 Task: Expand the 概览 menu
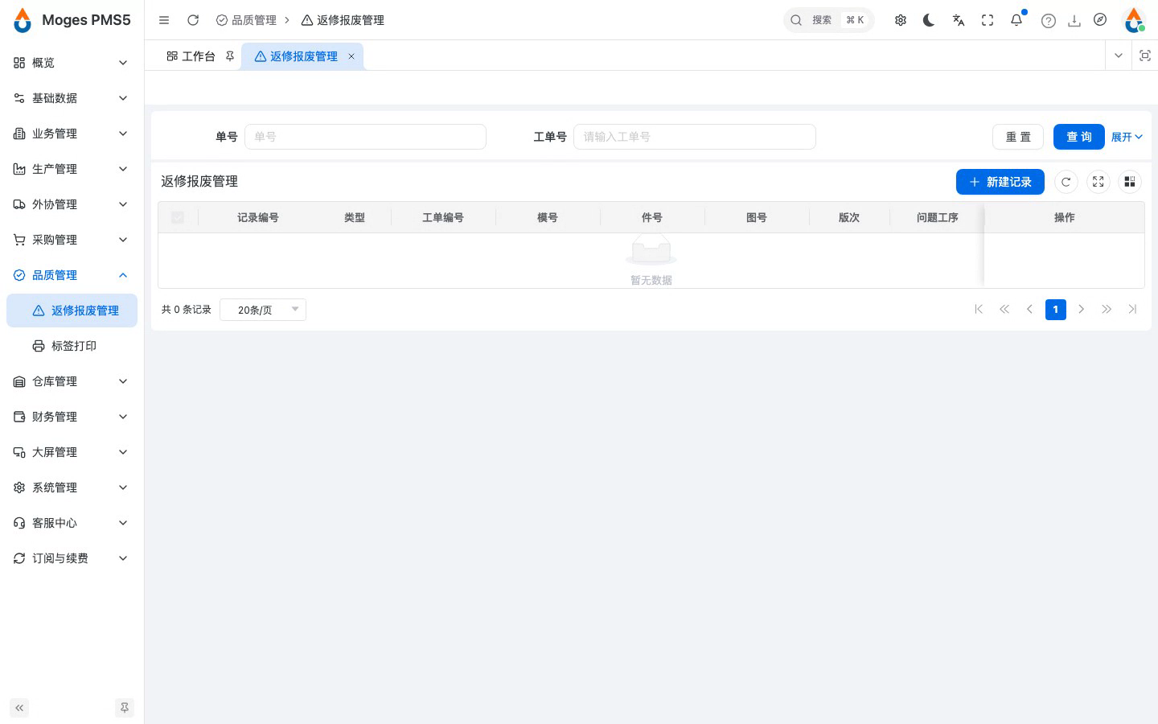click(72, 63)
